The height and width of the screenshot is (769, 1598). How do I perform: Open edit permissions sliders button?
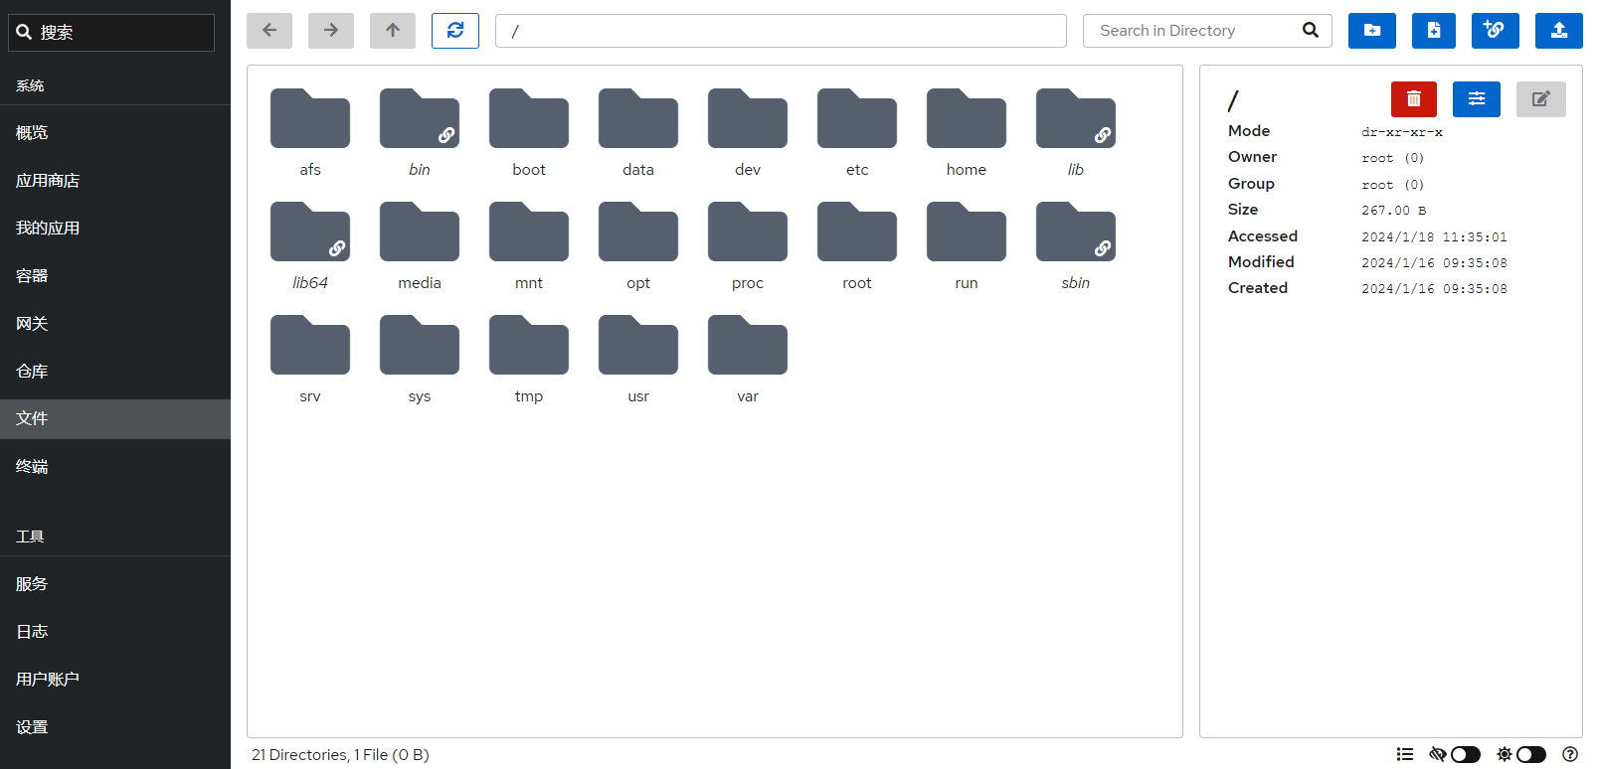[1476, 99]
